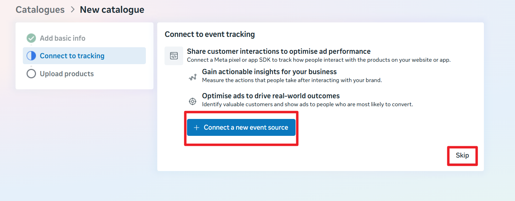Click the Connect to event tracking heading
This screenshot has height=201, width=515.
point(209,34)
